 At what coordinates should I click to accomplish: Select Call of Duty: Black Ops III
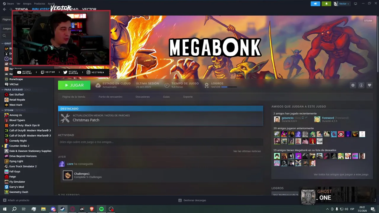[24, 125]
